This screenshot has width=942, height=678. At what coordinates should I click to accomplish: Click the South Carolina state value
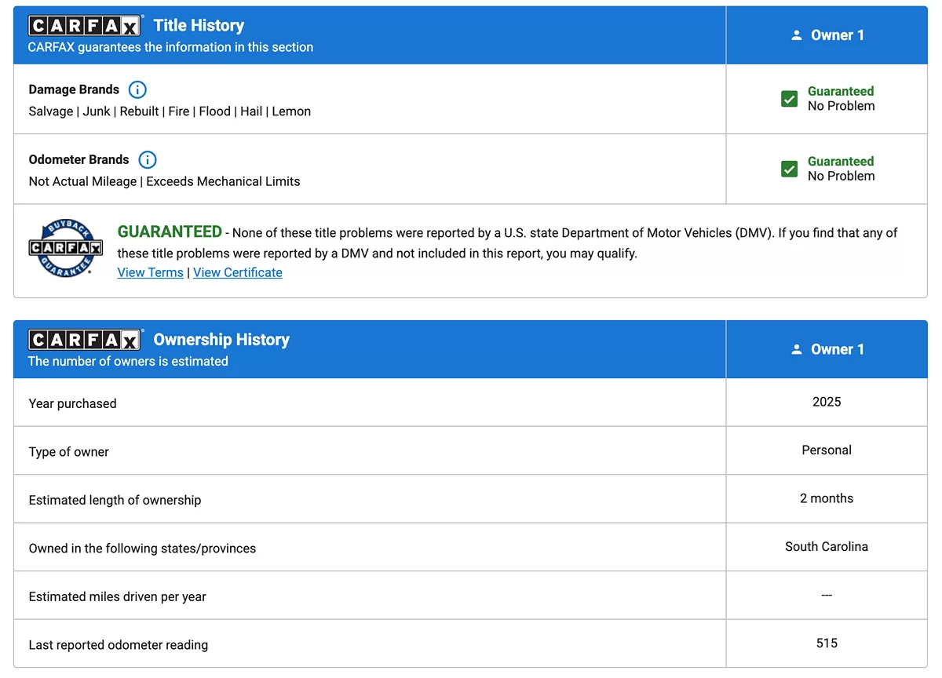coord(826,547)
